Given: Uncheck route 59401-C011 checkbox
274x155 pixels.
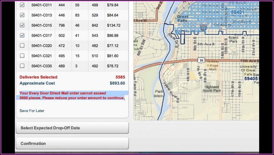Looking at the screenshot, I should tap(22, 5).
